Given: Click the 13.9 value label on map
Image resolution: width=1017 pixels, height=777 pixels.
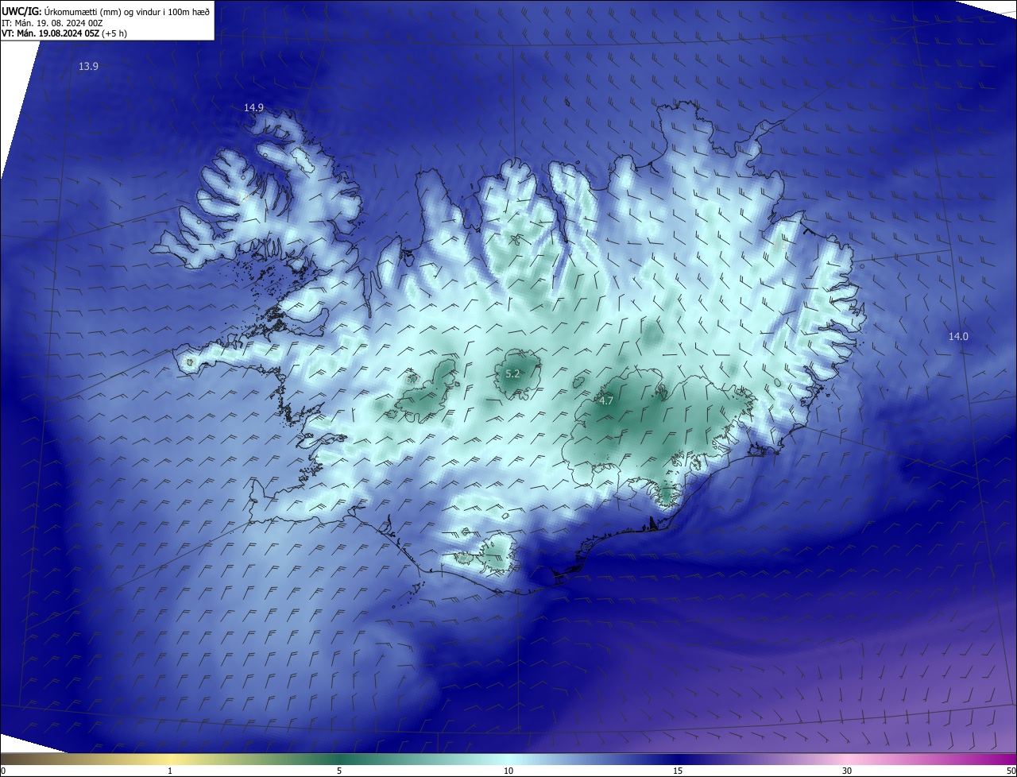Looking at the screenshot, I should (88, 67).
